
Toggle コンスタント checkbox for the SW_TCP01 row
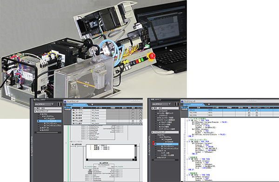coord(257,115)
